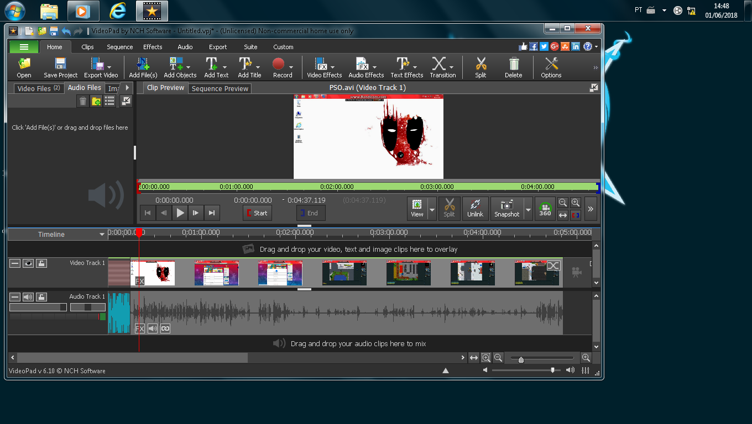752x424 pixels.
Task: Expand the Transition dropdown arrow
Action: pyautogui.click(x=452, y=67)
